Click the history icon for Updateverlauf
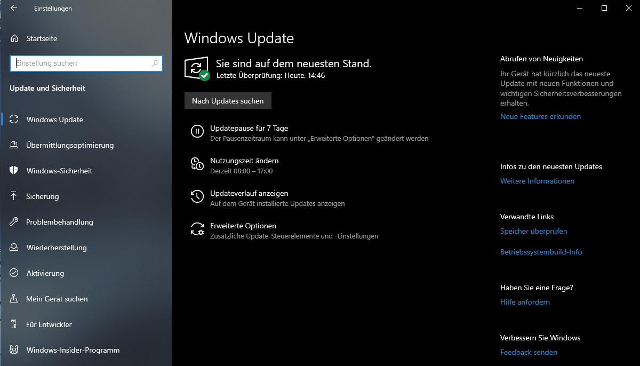Image resolution: width=640 pixels, height=366 pixels. click(197, 196)
